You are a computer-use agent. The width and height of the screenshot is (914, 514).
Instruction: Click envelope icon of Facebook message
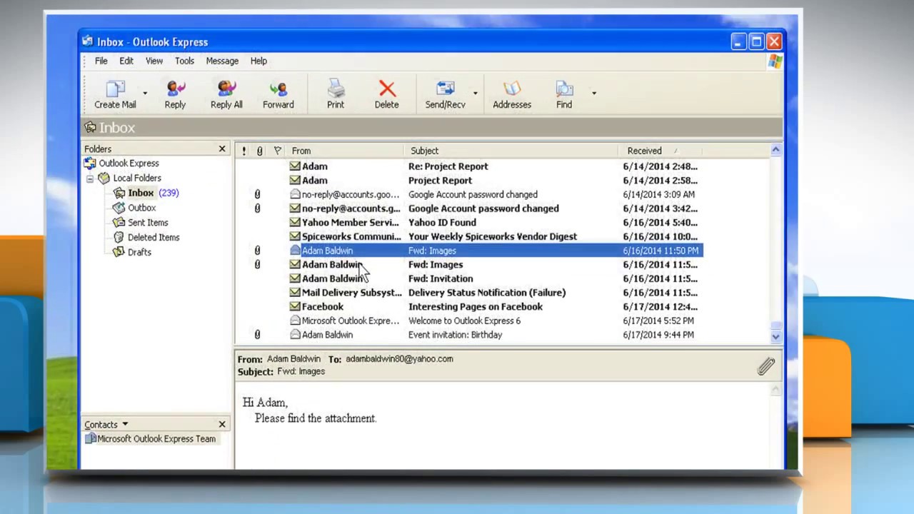[295, 307]
